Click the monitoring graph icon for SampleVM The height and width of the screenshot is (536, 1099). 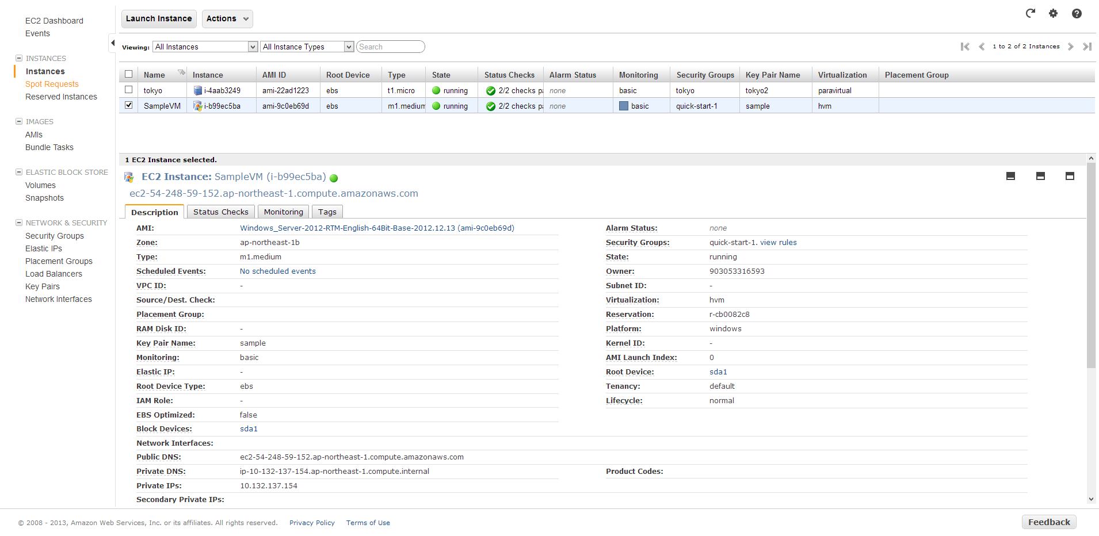click(x=623, y=106)
